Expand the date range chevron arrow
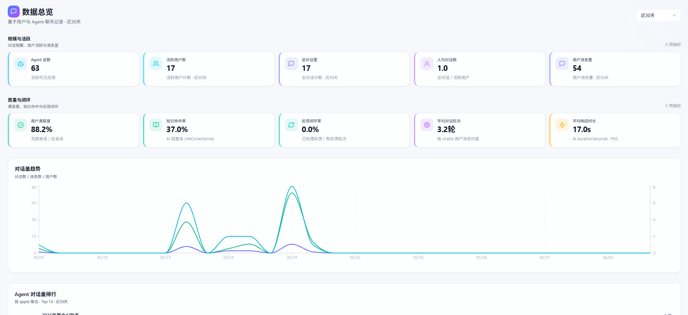This screenshot has height=315, width=688. [674, 15]
